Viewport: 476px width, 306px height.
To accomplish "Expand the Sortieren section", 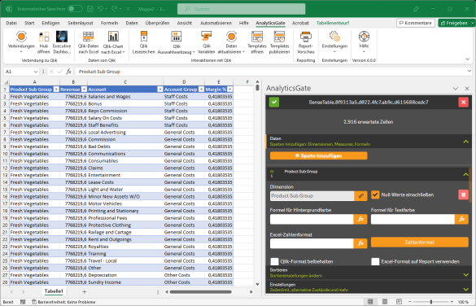I will pyautogui.click(x=465, y=275).
